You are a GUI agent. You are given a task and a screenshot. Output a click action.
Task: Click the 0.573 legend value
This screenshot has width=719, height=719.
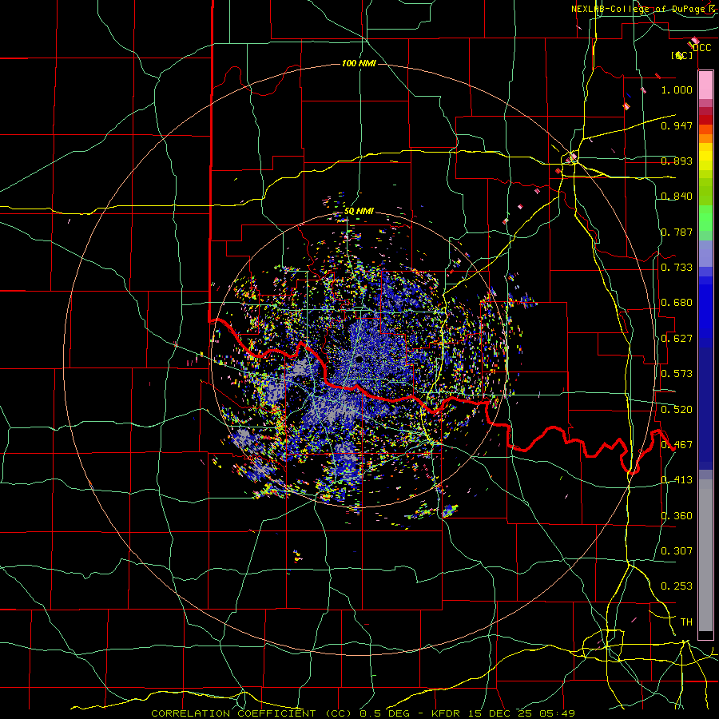[x=677, y=374]
